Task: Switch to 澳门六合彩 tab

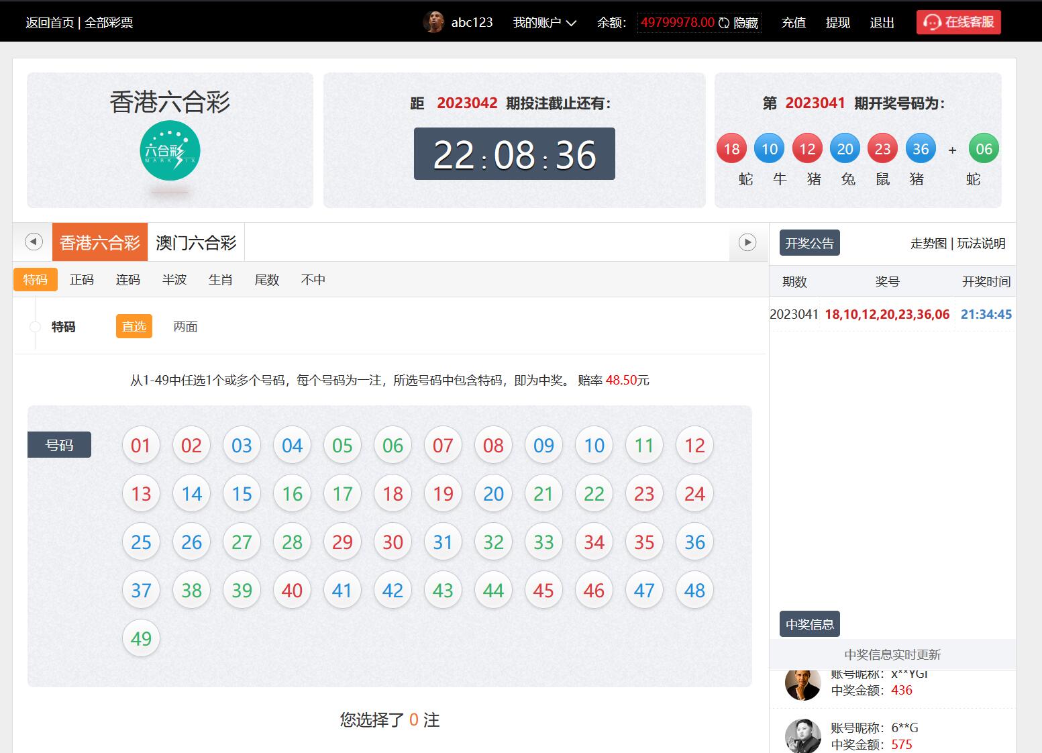Action: click(x=196, y=242)
